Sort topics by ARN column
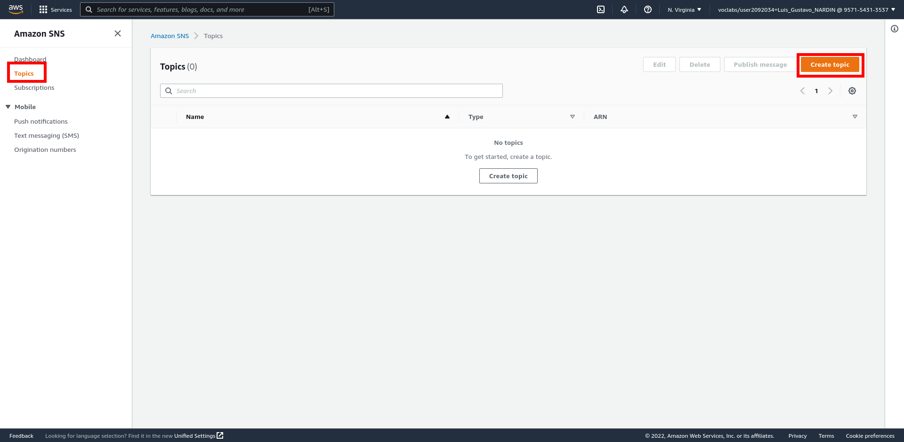 tap(855, 117)
